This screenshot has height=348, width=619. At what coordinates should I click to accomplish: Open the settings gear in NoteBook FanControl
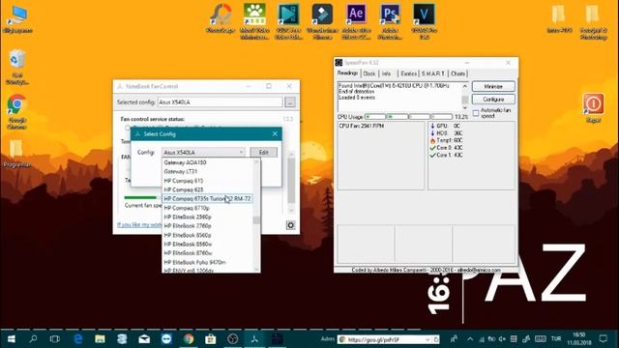tap(290, 225)
